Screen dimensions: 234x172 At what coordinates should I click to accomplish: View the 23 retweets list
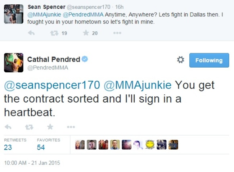(8, 147)
